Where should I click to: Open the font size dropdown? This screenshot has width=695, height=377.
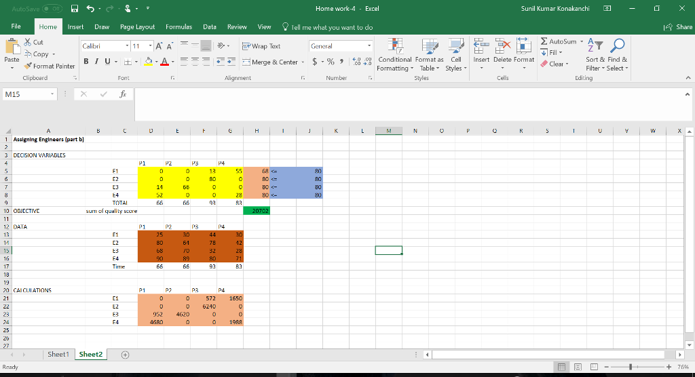pos(150,46)
